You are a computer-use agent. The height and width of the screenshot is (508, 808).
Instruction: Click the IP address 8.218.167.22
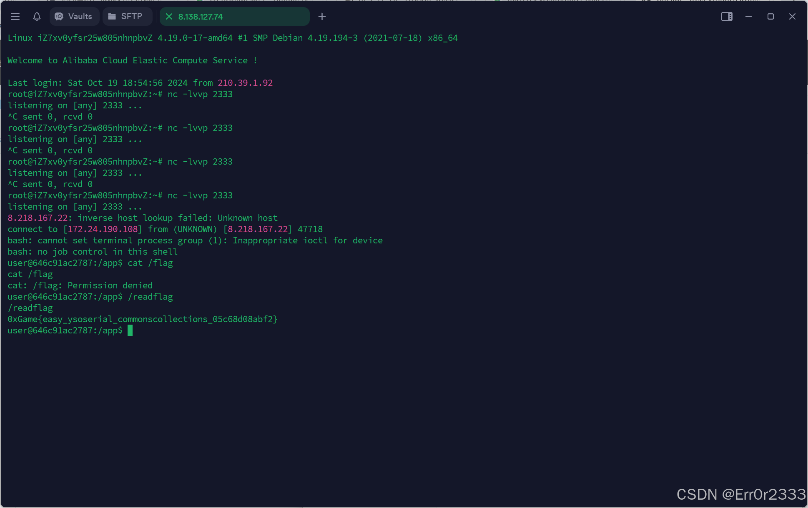point(35,218)
